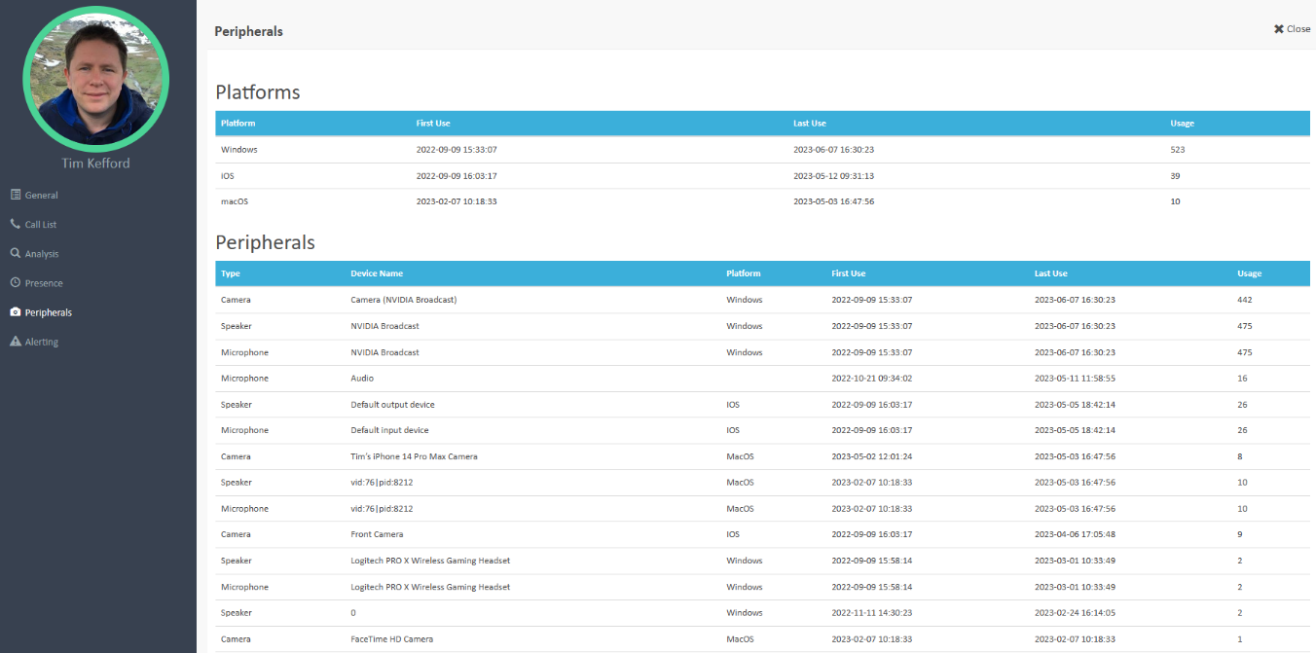Screen dimensions: 1316x653
Task: Click the Front Camera device name
Action: (x=377, y=534)
